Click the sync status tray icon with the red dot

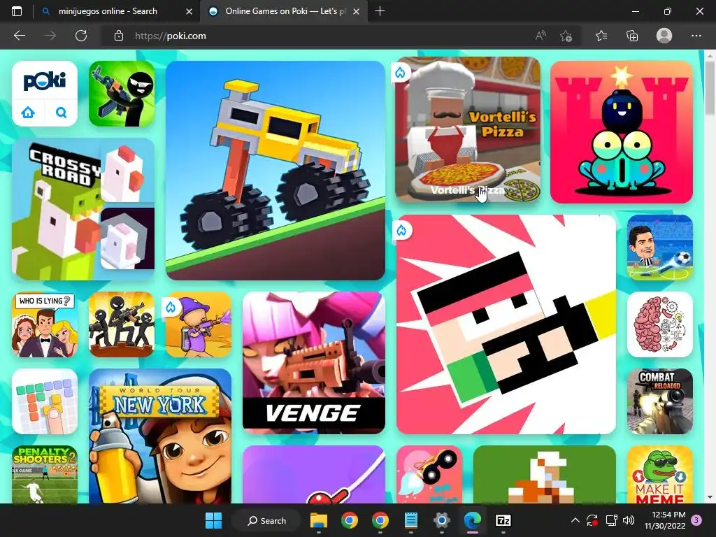[x=592, y=520]
